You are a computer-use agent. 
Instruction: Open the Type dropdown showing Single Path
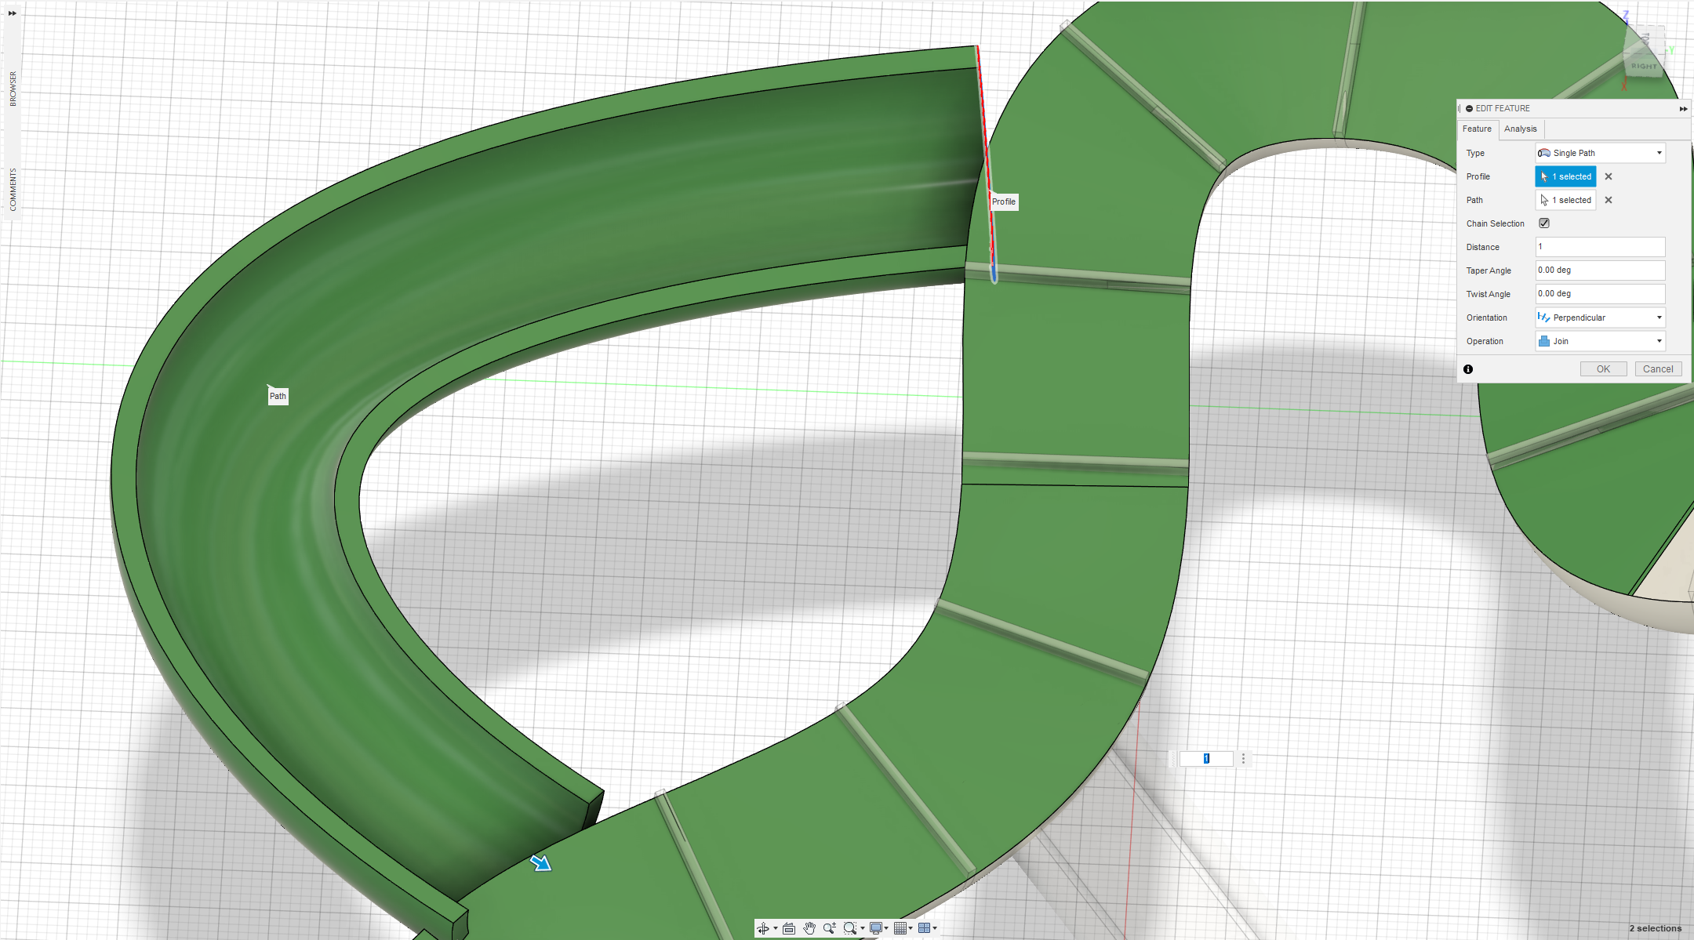point(1600,153)
